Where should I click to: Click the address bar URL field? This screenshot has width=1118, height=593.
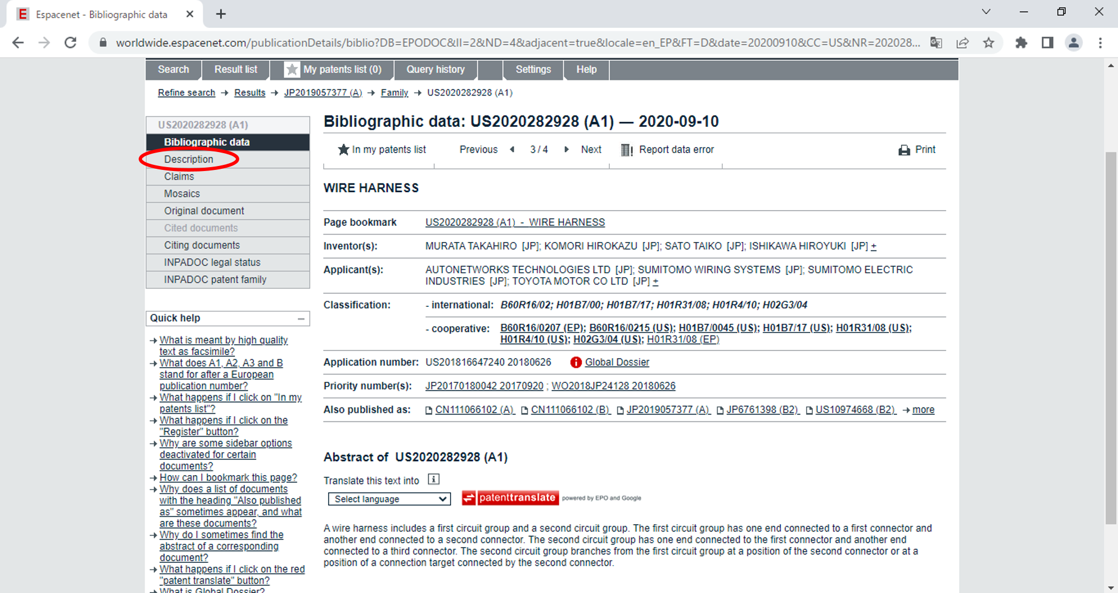(x=517, y=42)
